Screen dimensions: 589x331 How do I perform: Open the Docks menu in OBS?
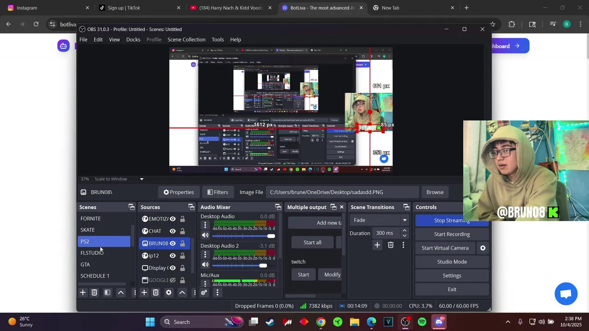pos(133,40)
